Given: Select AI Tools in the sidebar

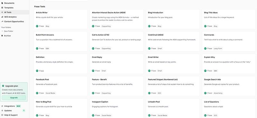Looking at the screenshot, I should tap(14, 12).
